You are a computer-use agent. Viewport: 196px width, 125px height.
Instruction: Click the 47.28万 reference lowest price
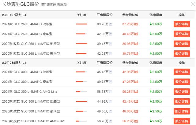click(x=128, y=82)
